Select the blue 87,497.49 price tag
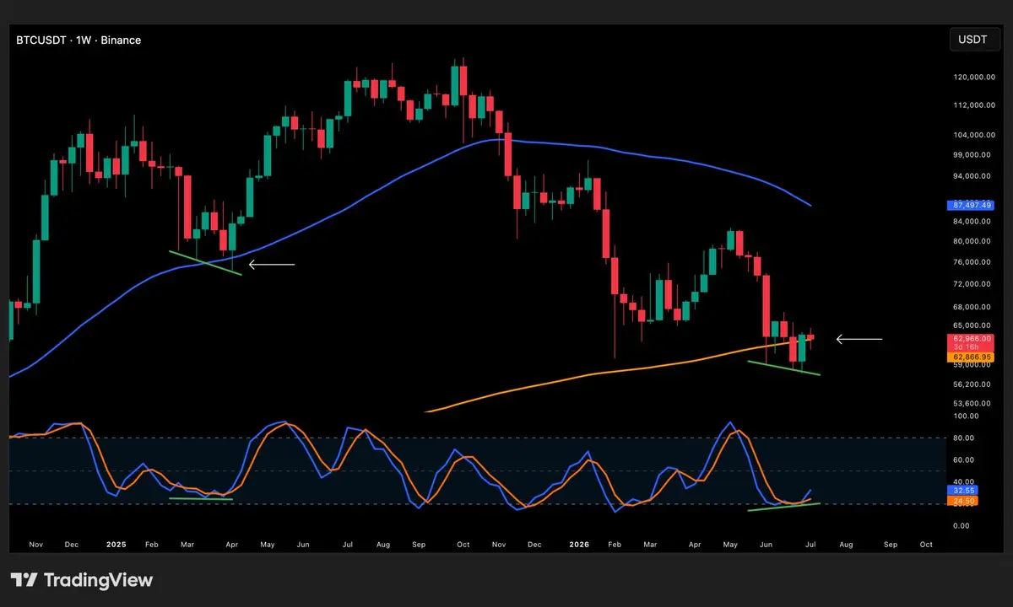1013x607 pixels. tap(971, 205)
